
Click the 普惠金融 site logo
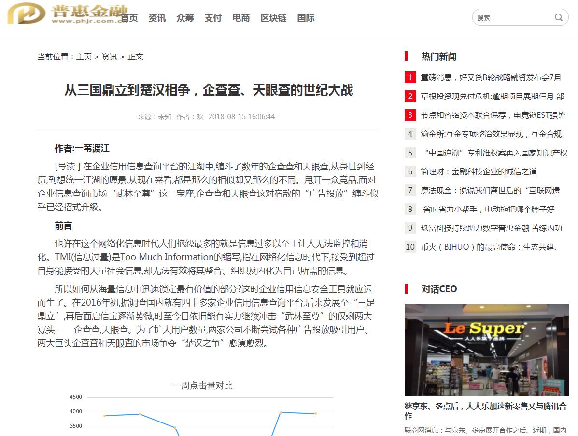click(67, 14)
